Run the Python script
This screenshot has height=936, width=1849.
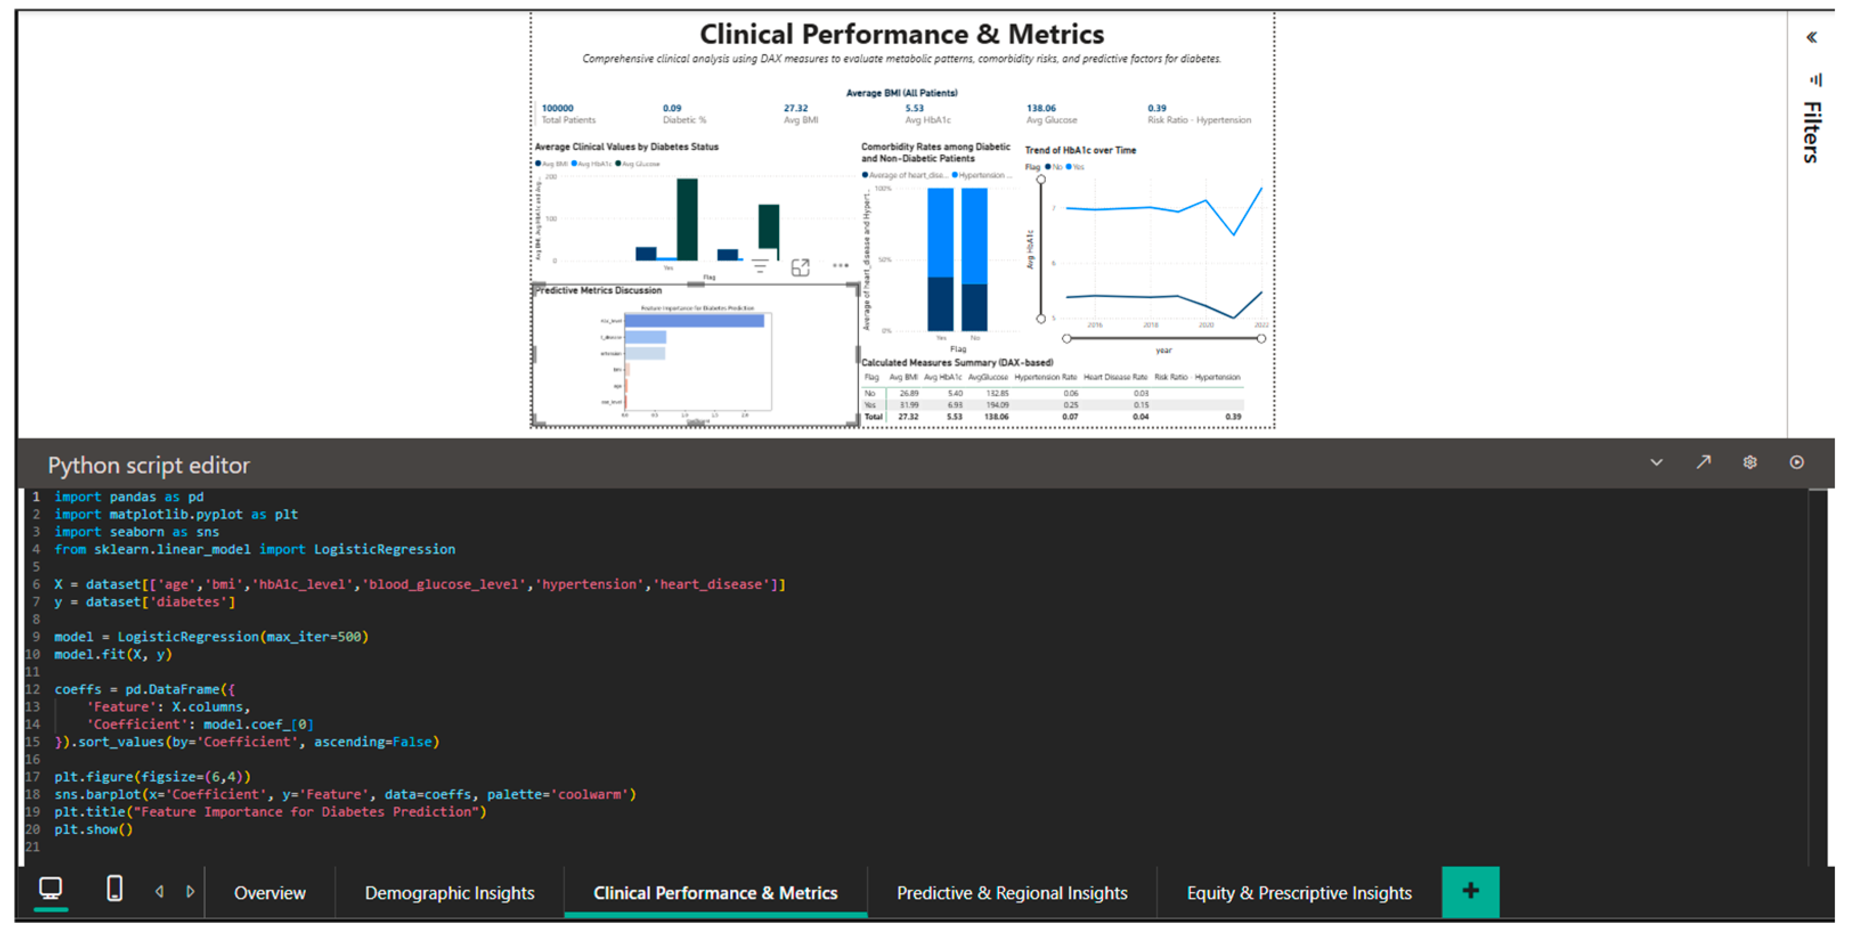click(x=1796, y=463)
